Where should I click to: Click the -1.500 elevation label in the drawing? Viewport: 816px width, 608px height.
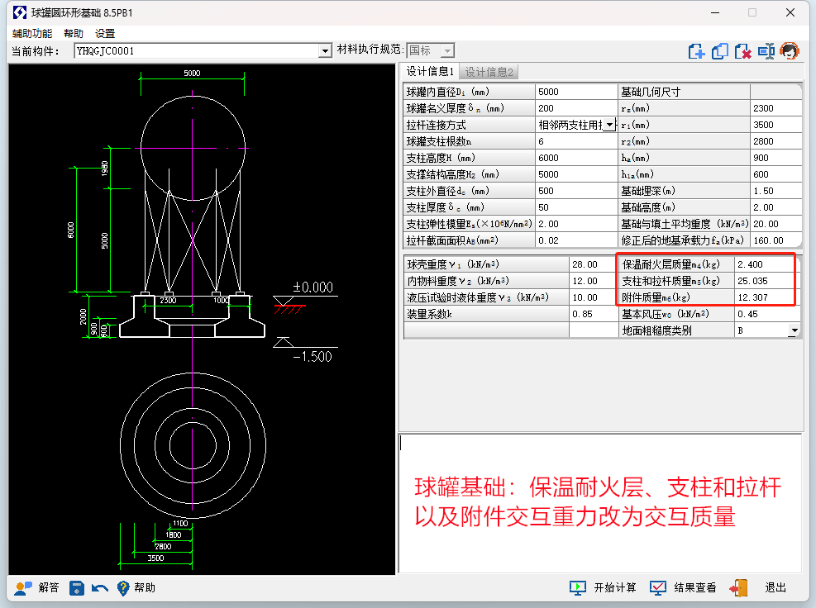coord(313,357)
